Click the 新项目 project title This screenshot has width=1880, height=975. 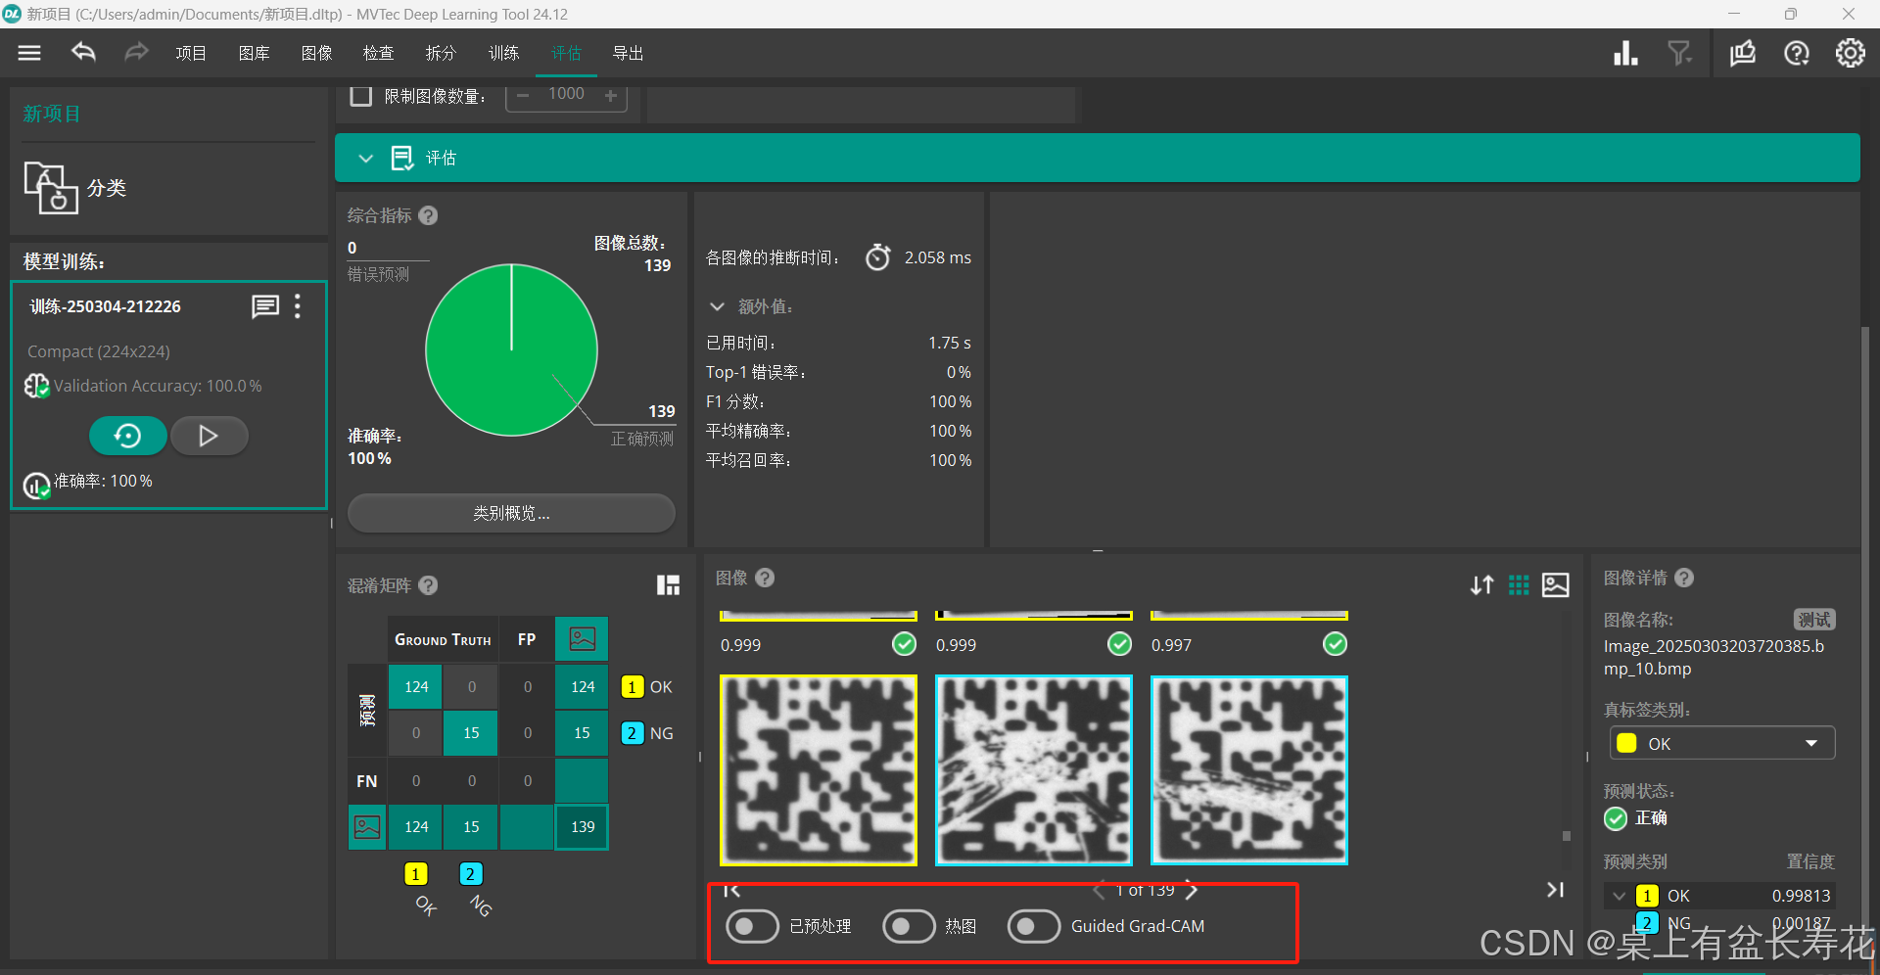(x=52, y=114)
